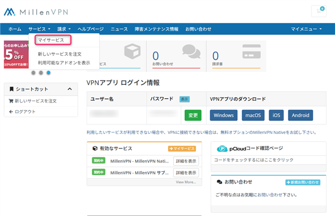The image size is (335, 216).
Task: Click the 0 お問い合わせ stat card
Action: point(176,56)
